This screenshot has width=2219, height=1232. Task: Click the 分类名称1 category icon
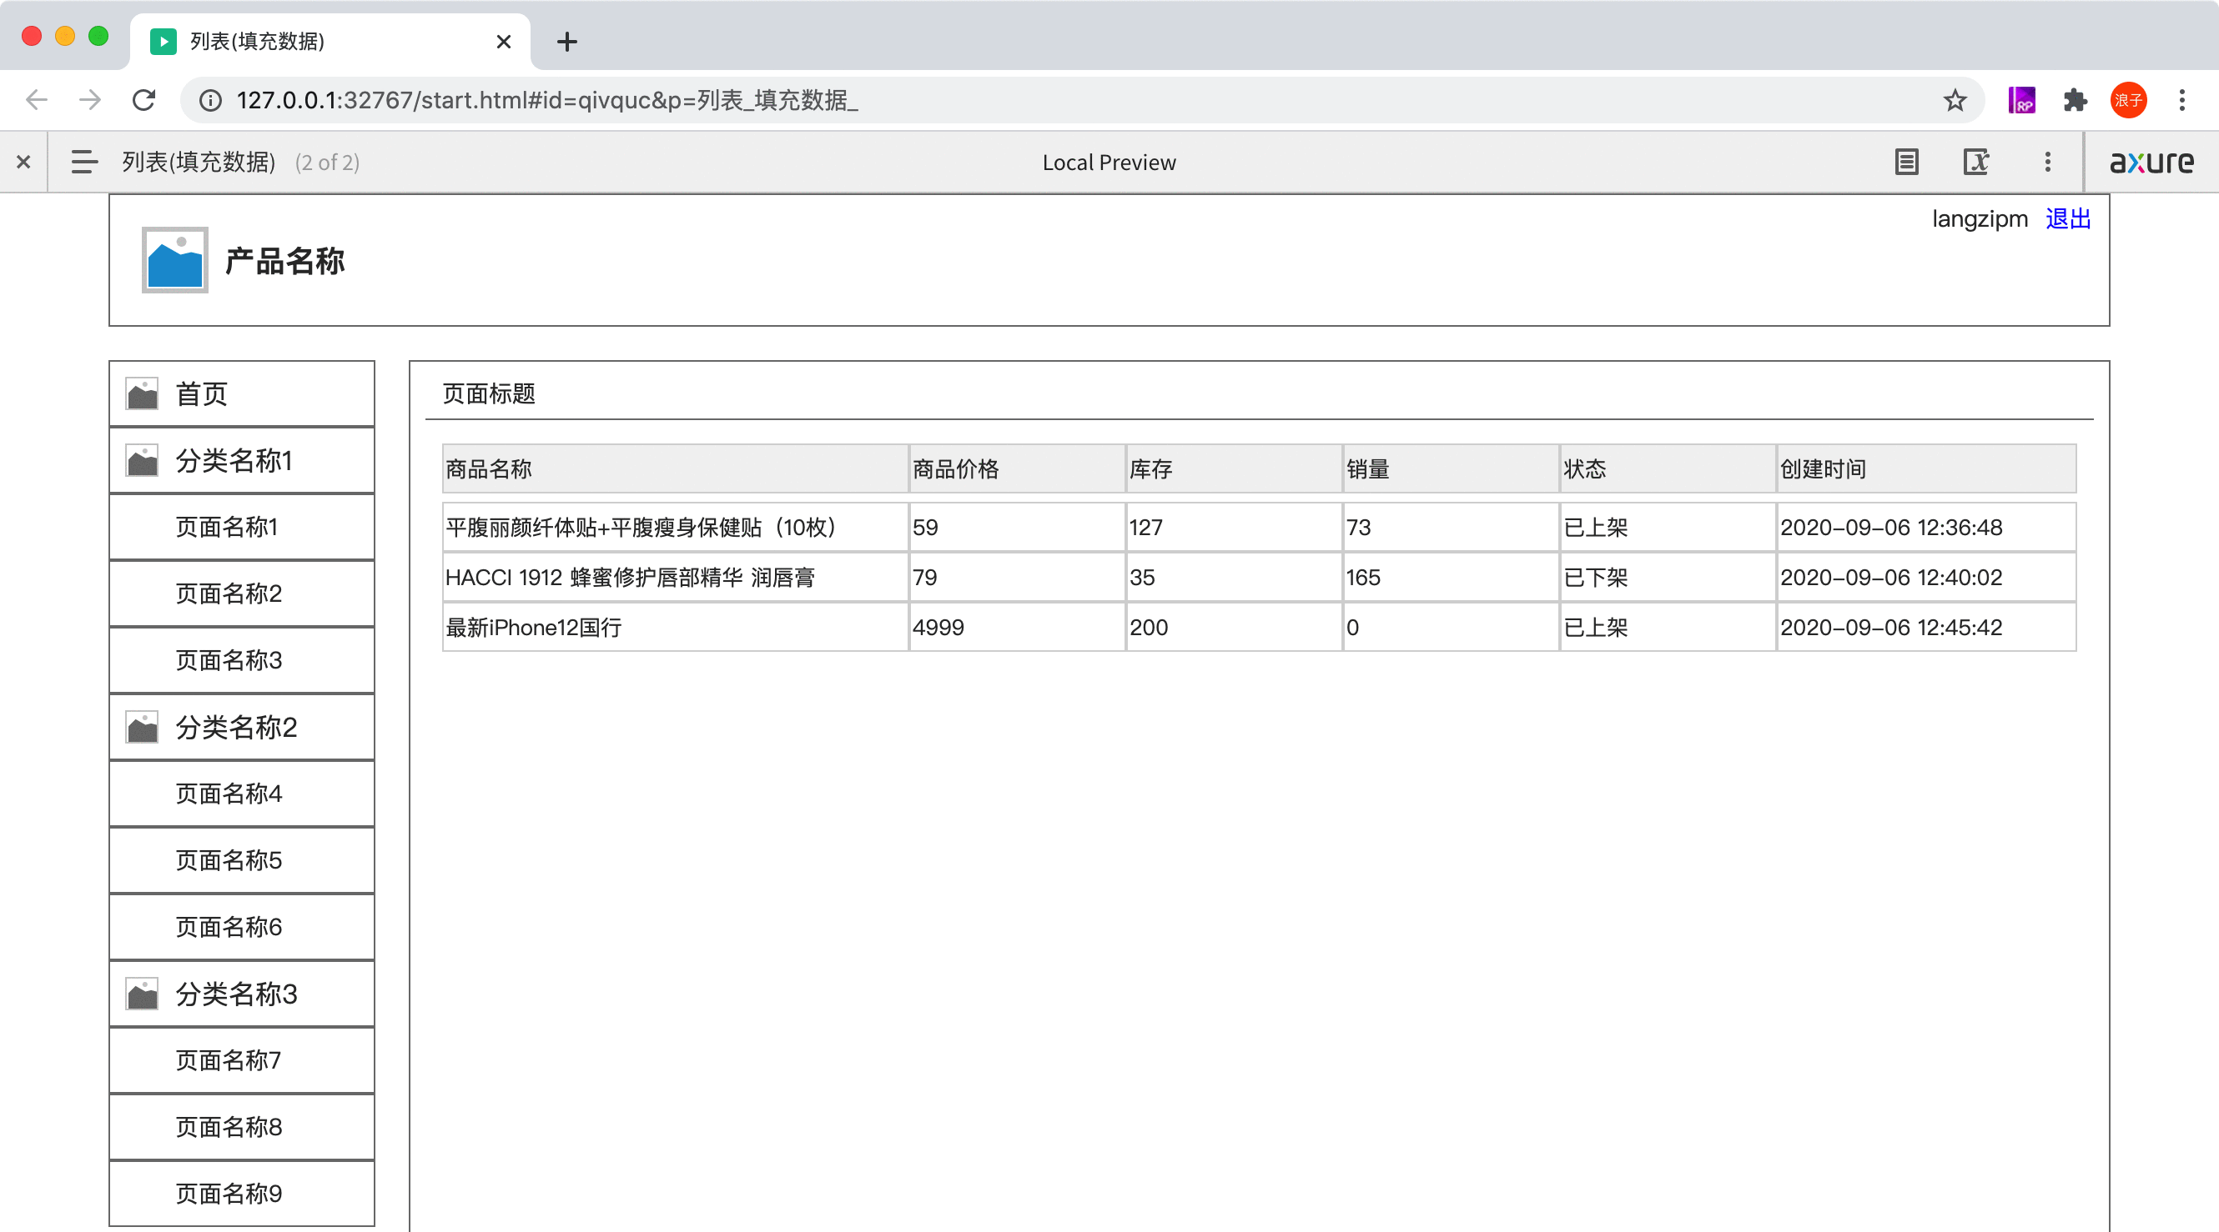(x=142, y=461)
